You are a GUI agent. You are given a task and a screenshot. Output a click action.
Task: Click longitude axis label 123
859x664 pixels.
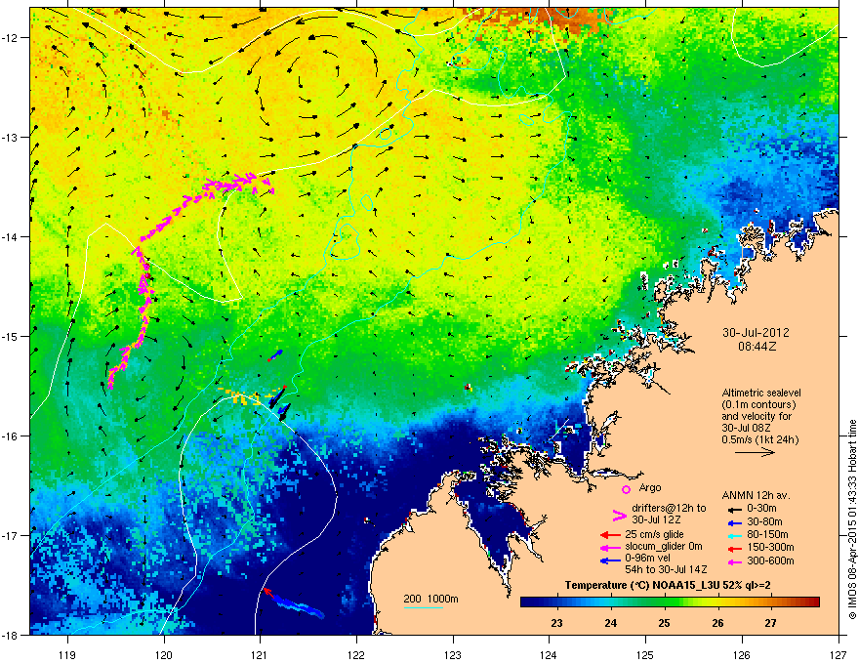(453, 654)
